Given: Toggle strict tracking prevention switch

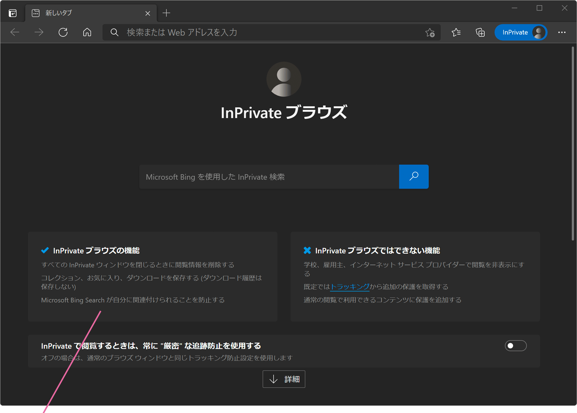Looking at the screenshot, I should (x=516, y=346).
